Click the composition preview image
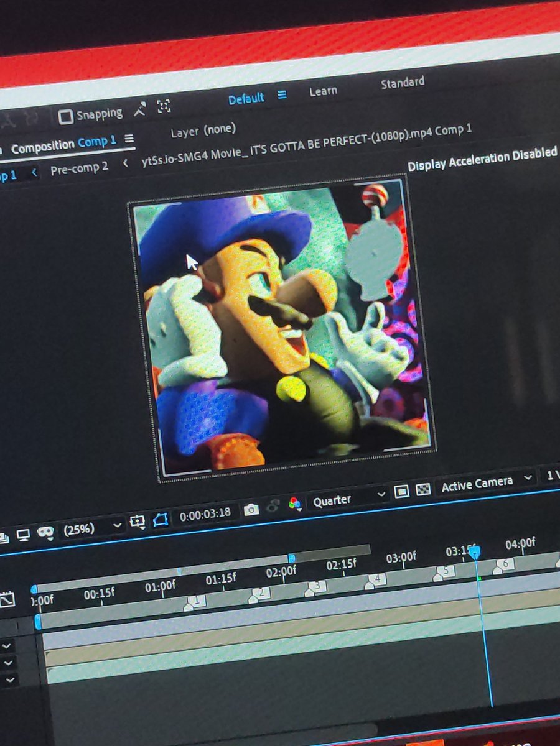Screen dimensions: 560x746 [x=283, y=329]
